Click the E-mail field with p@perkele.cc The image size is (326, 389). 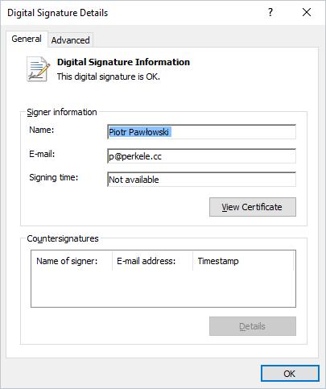coord(201,156)
